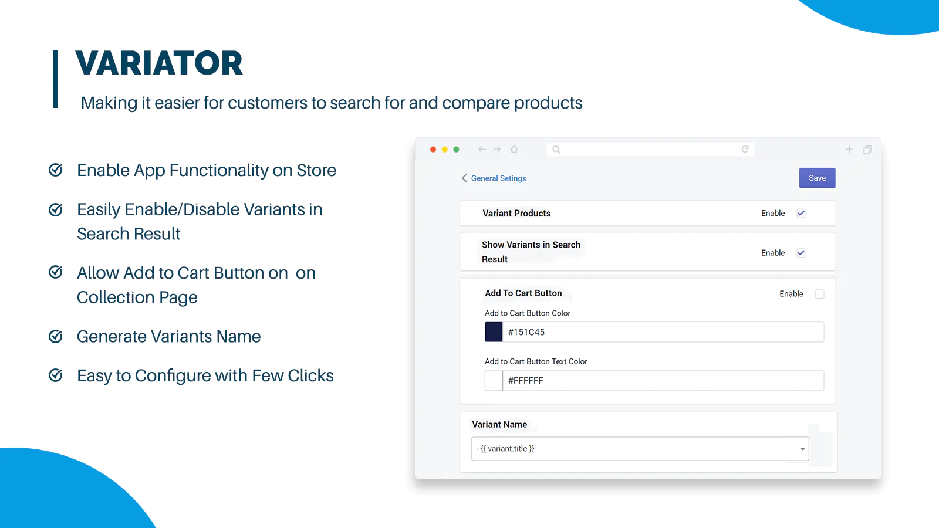Disable the Variant Products checkbox
The height and width of the screenshot is (528, 939).
pyautogui.click(x=801, y=214)
